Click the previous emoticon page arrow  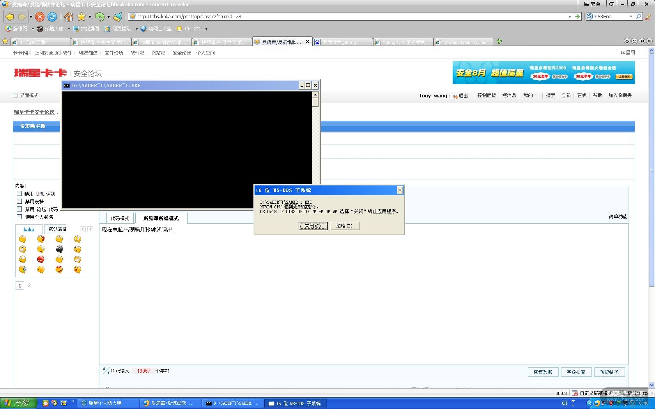click(x=83, y=229)
